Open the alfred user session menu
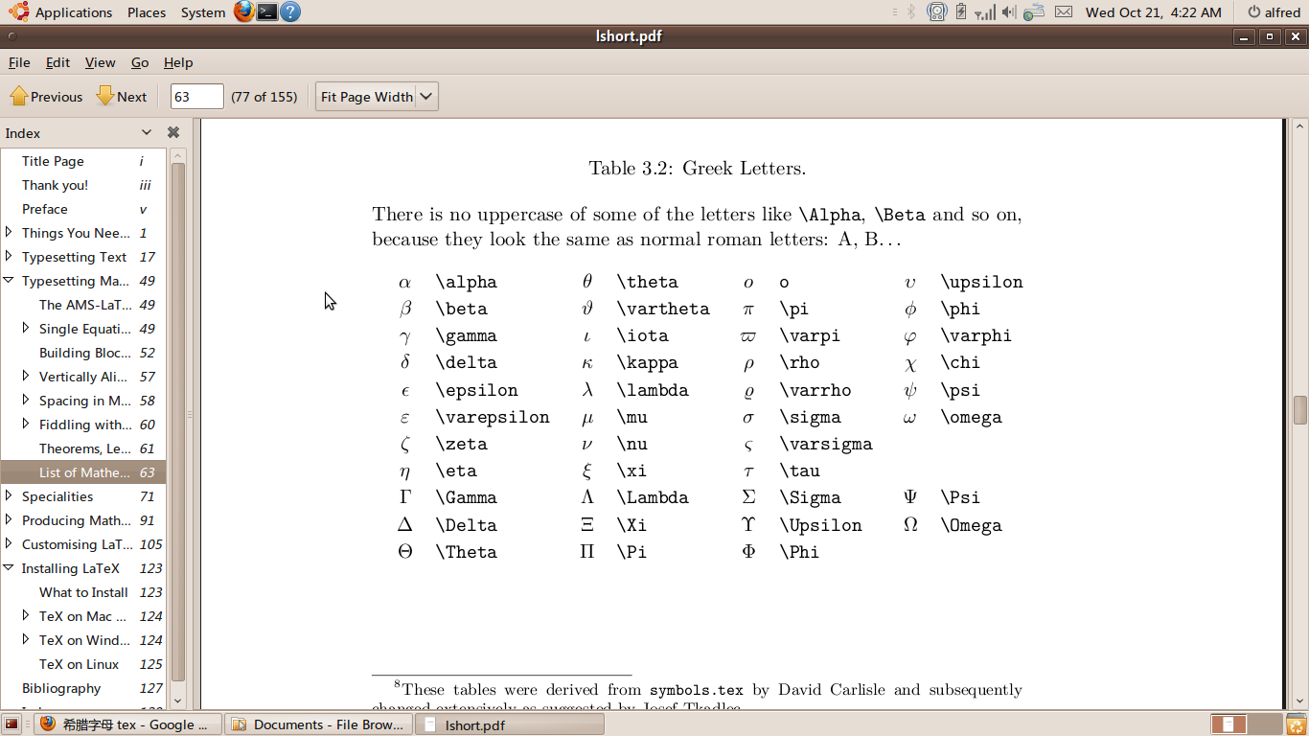The width and height of the screenshot is (1309, 736). [x=1274, y=12]
